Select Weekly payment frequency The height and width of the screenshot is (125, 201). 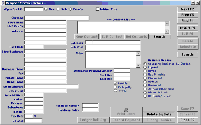[115, 91]
